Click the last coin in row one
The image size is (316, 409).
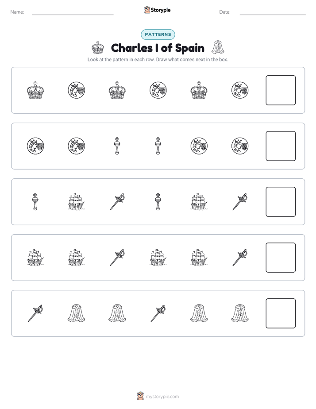tap(240, 90)
